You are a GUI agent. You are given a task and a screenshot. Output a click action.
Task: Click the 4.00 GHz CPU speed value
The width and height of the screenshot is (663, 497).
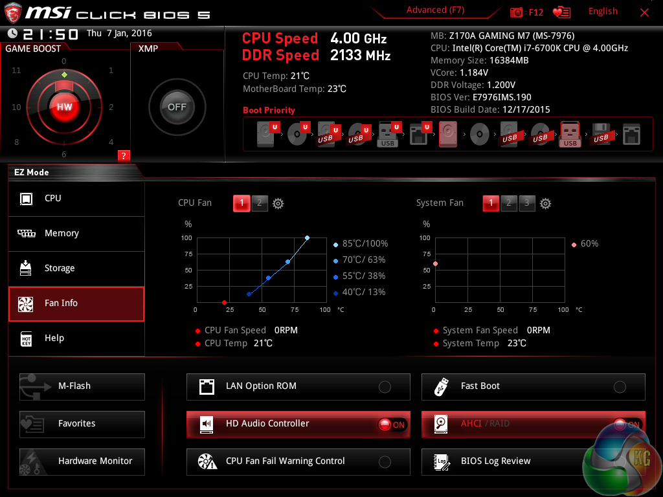pos(359,39)
